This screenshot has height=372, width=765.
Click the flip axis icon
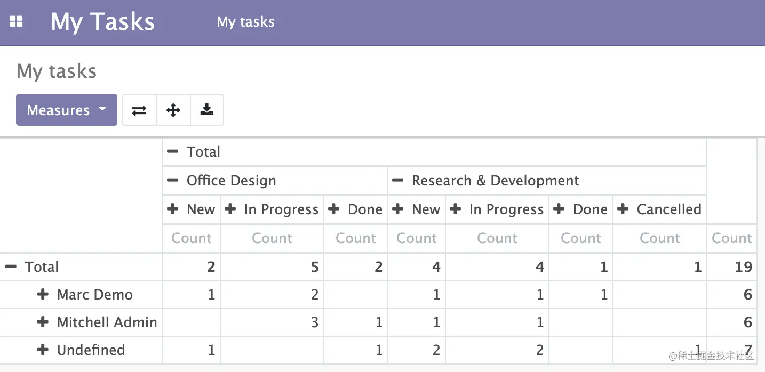(139, 110)
